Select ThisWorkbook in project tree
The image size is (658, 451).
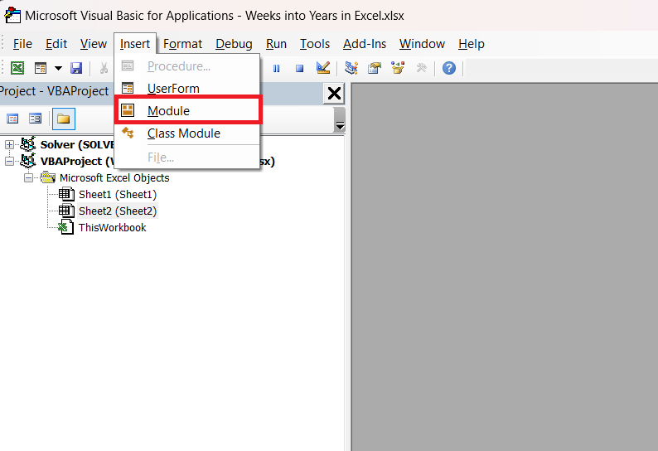click(113, 228)
